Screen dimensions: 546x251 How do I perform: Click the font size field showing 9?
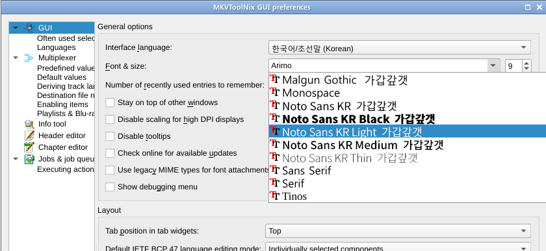coord(513,66)
